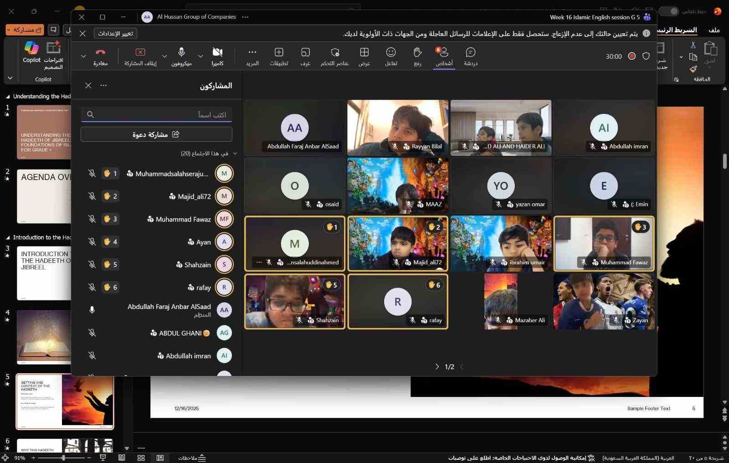Click Change settings (تغيير الإعدادات) button

115,34
